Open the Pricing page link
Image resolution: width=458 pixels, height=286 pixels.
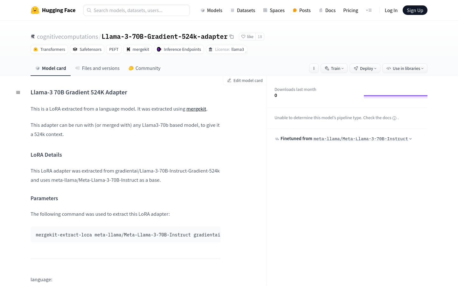tap(350, 10)
